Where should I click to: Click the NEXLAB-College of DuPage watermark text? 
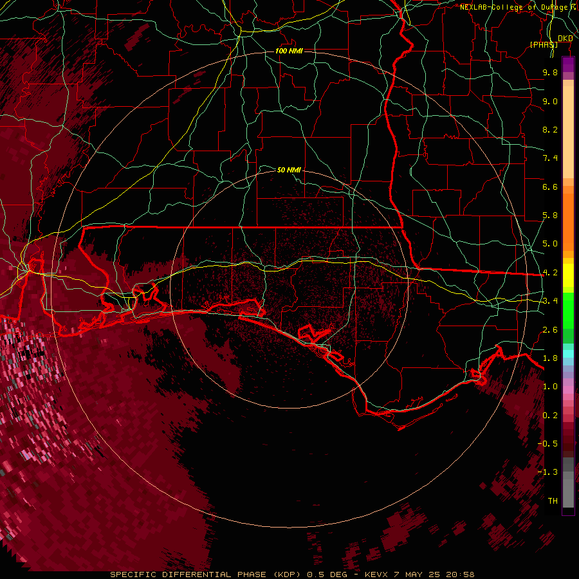click(x=514, y=7)
